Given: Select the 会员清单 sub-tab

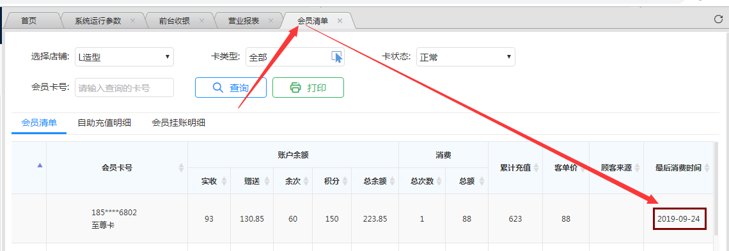Looking at the screenshot, I should pos(39,123).
